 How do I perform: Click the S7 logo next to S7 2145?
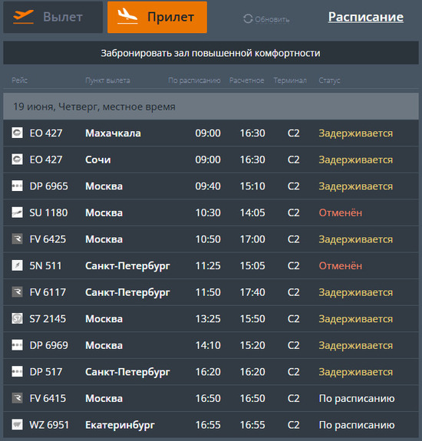17,318
